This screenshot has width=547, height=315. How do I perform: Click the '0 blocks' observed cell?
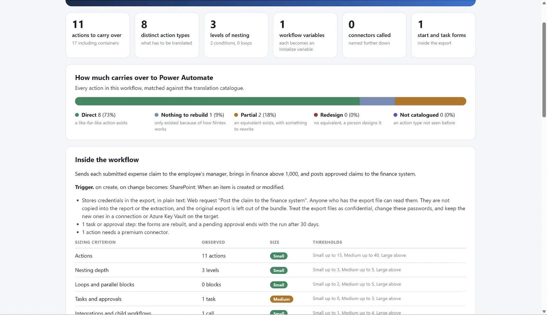211,285
